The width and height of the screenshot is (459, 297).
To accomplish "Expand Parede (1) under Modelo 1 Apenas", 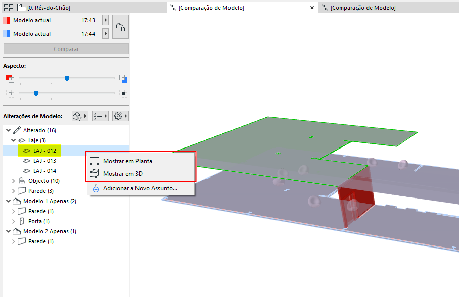I will point(14,211).
